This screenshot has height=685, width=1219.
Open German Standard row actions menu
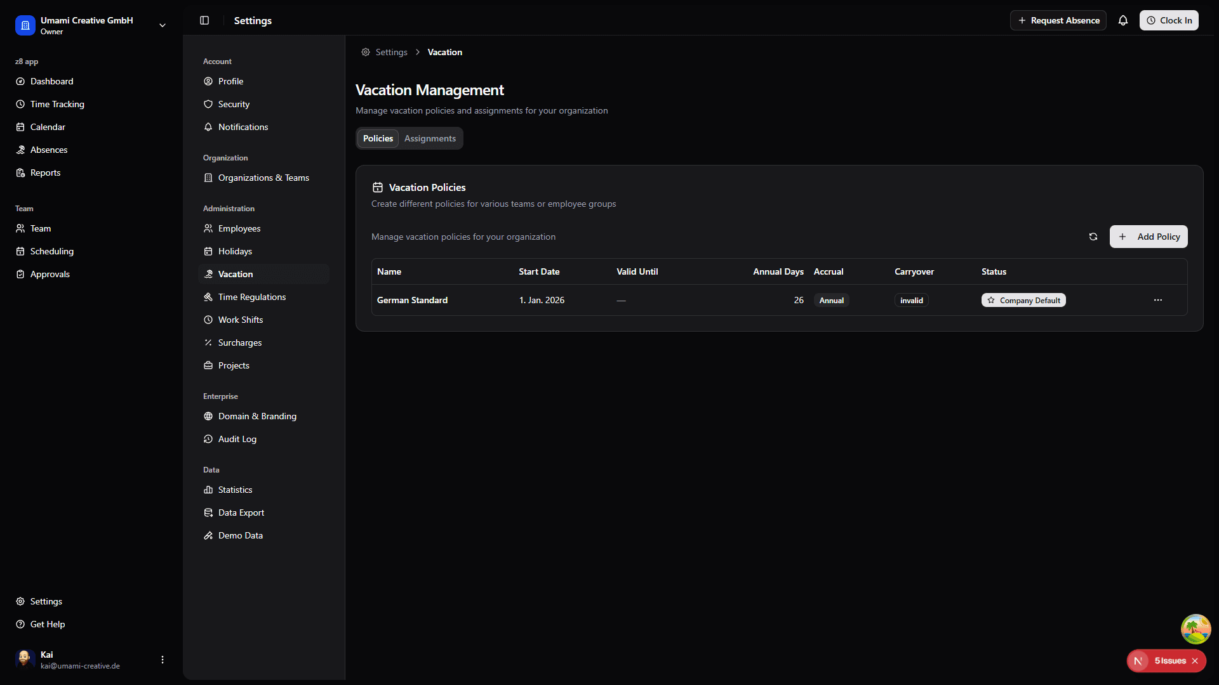pos(1158,300)
